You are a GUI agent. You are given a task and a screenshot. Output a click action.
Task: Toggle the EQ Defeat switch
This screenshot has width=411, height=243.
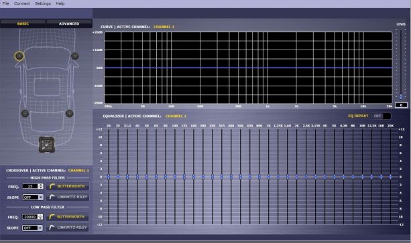pos(381,116)
